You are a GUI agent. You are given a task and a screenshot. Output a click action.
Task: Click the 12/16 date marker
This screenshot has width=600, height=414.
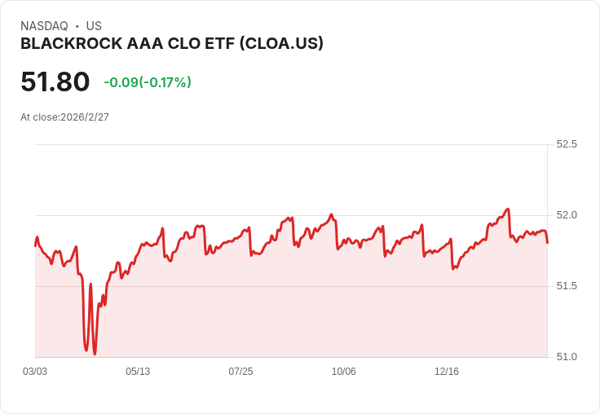pos(447,372)
